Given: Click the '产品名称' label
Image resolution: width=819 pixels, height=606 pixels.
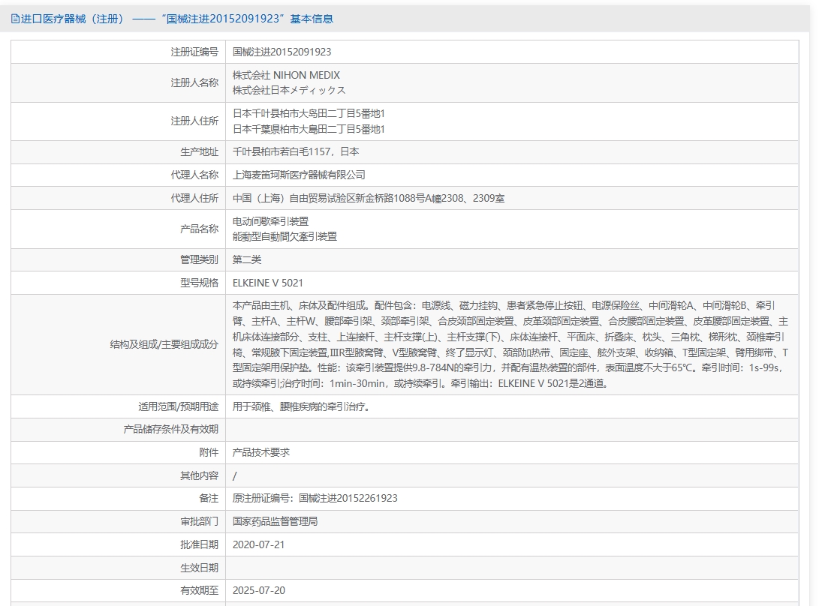Looking at the screenshot, I should coord(199,229).
